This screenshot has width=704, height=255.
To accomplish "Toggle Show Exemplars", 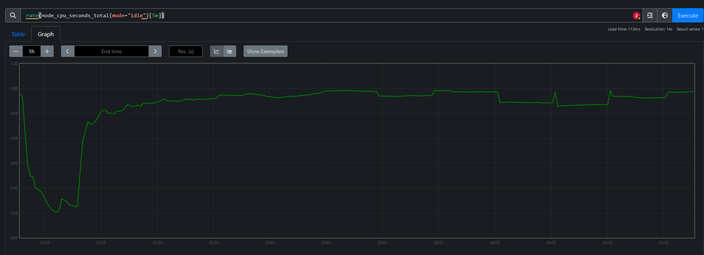I will pos(266,51).
